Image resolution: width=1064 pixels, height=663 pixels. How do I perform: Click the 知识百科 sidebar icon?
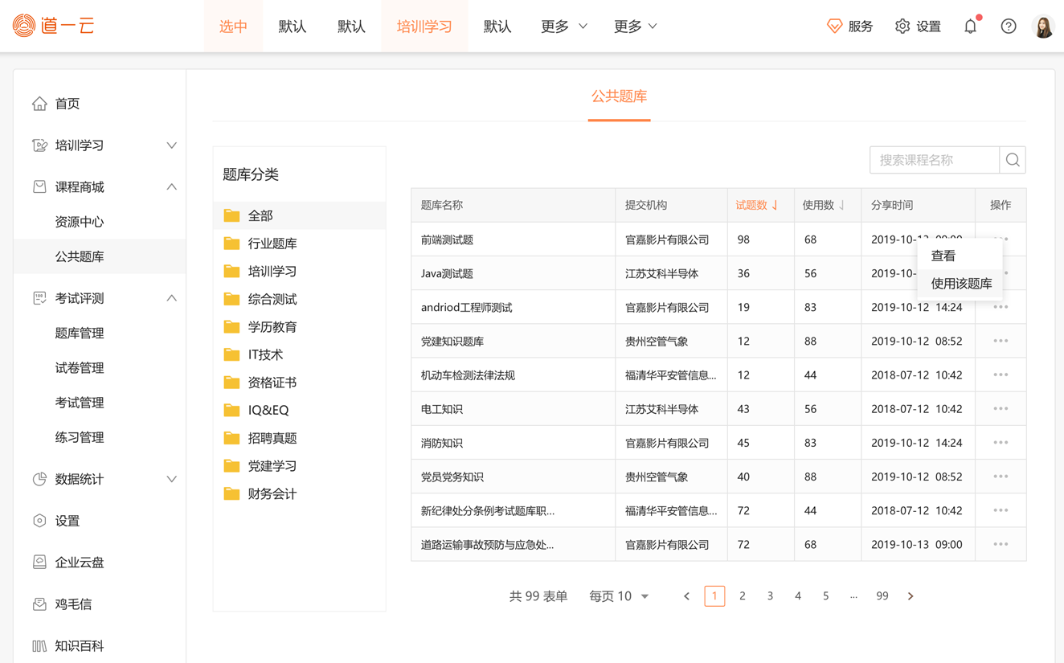(39, 646)
